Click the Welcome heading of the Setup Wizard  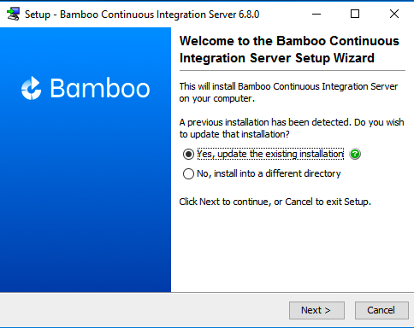pyautogui.click(x=289, y=50)
